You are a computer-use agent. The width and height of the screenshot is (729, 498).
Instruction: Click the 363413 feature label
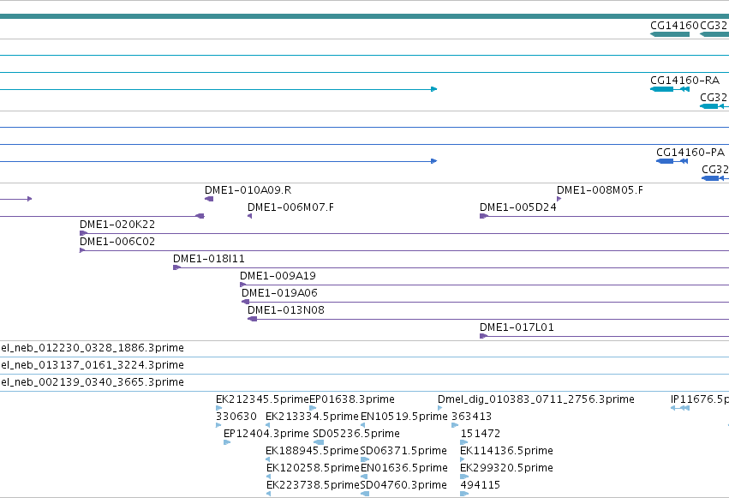(471, 417)
